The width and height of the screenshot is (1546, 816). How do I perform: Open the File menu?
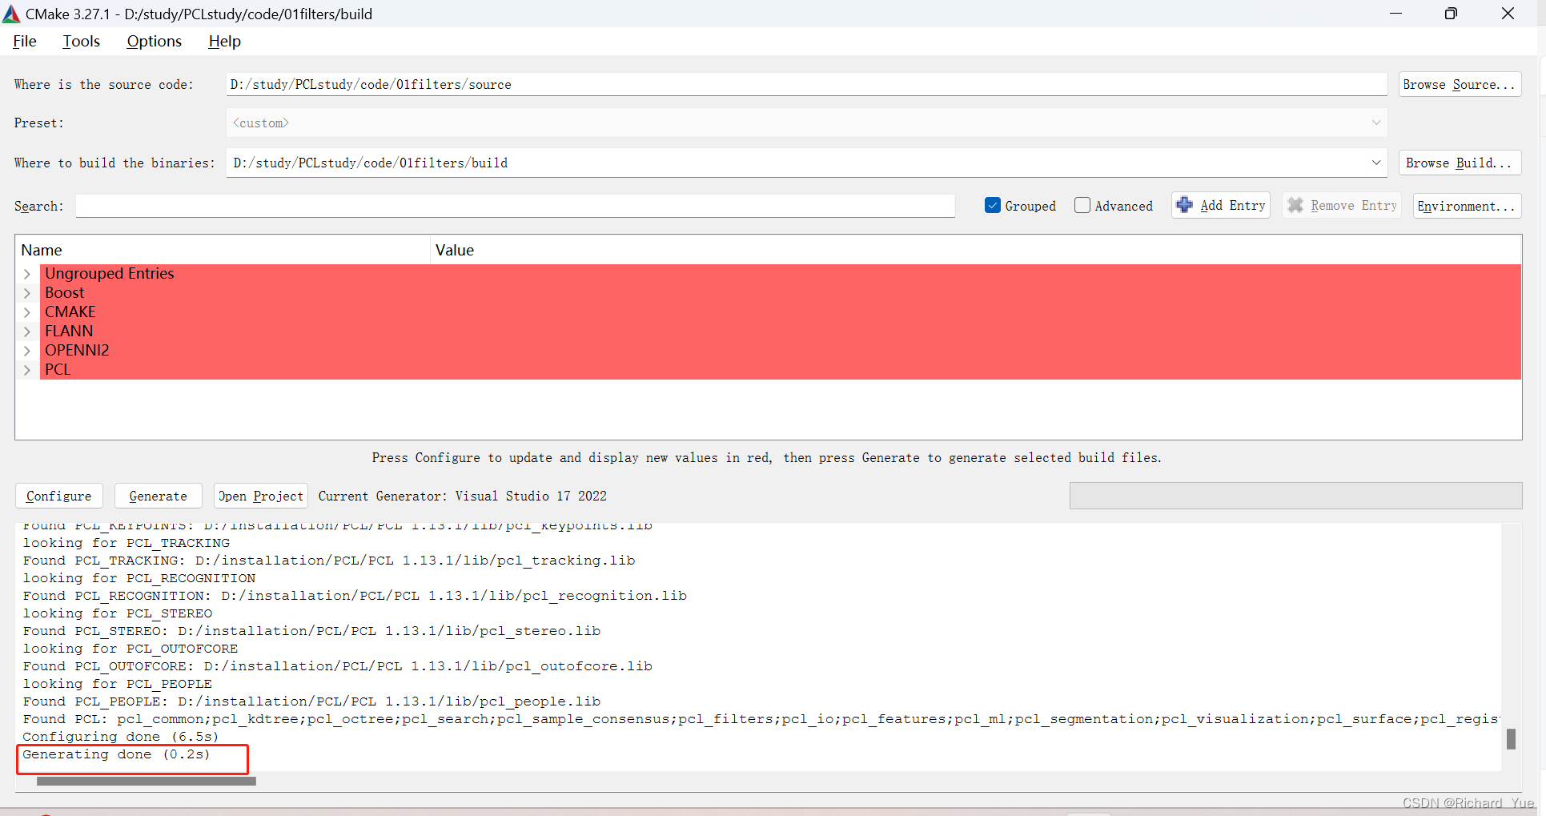[x=25, y=42]
